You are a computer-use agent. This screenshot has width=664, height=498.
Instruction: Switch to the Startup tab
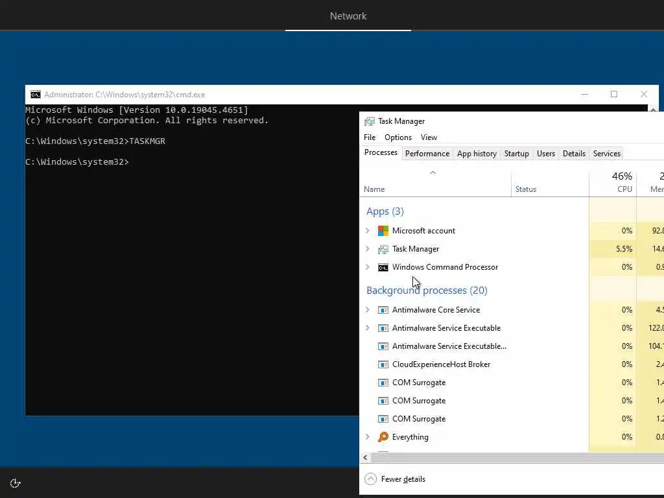(x=517, y=154)
